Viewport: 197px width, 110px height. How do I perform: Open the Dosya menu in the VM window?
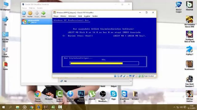(56, 16)
